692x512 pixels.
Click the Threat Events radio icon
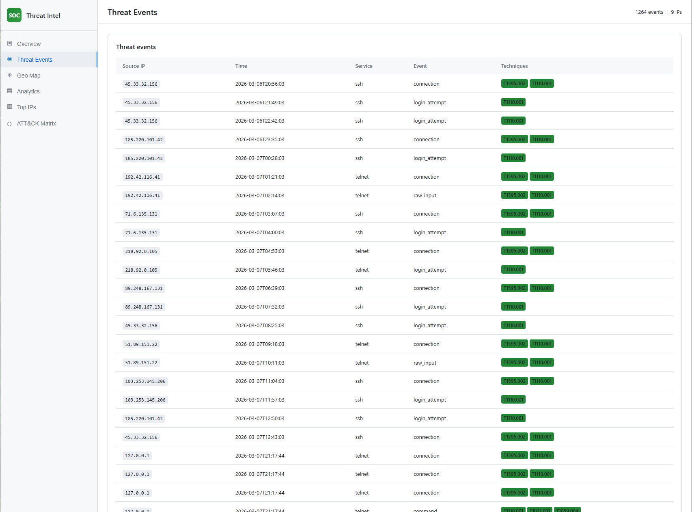[9, 59]
